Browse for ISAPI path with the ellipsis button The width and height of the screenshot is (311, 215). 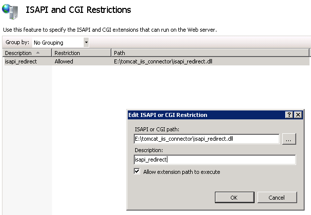289,139
